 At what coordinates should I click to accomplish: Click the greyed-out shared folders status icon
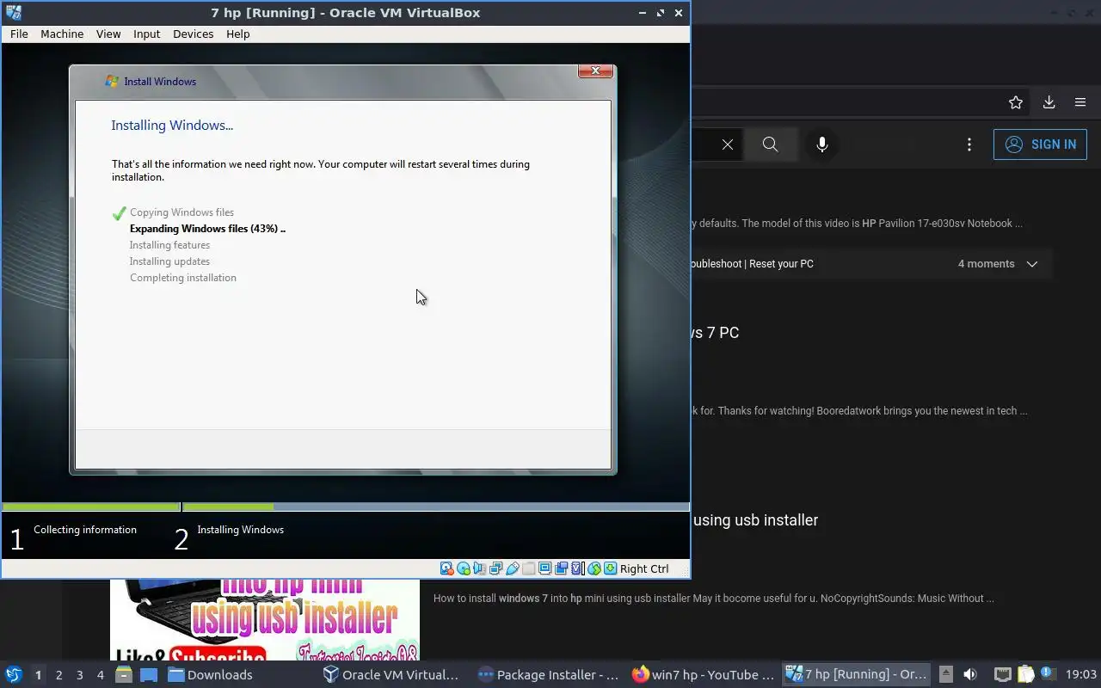[529, 568]
